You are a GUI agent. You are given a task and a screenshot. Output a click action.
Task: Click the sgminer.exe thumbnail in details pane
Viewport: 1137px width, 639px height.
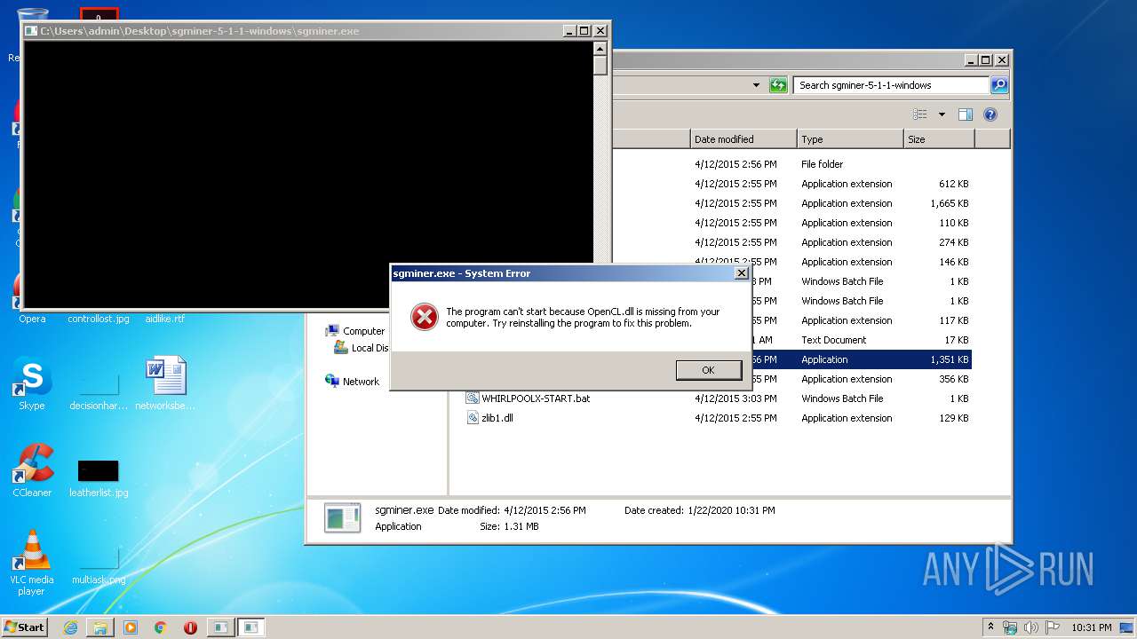click(342, 517)
